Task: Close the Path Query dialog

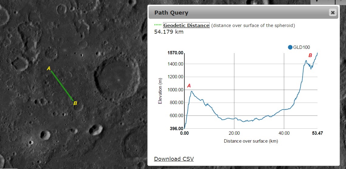Action: coord(333,12)
